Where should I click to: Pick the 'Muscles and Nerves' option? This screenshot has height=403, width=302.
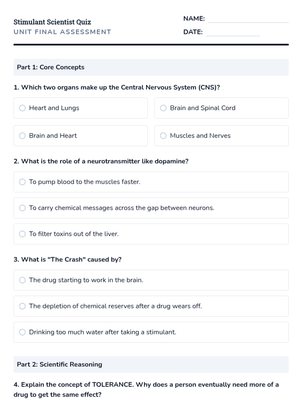163,136
